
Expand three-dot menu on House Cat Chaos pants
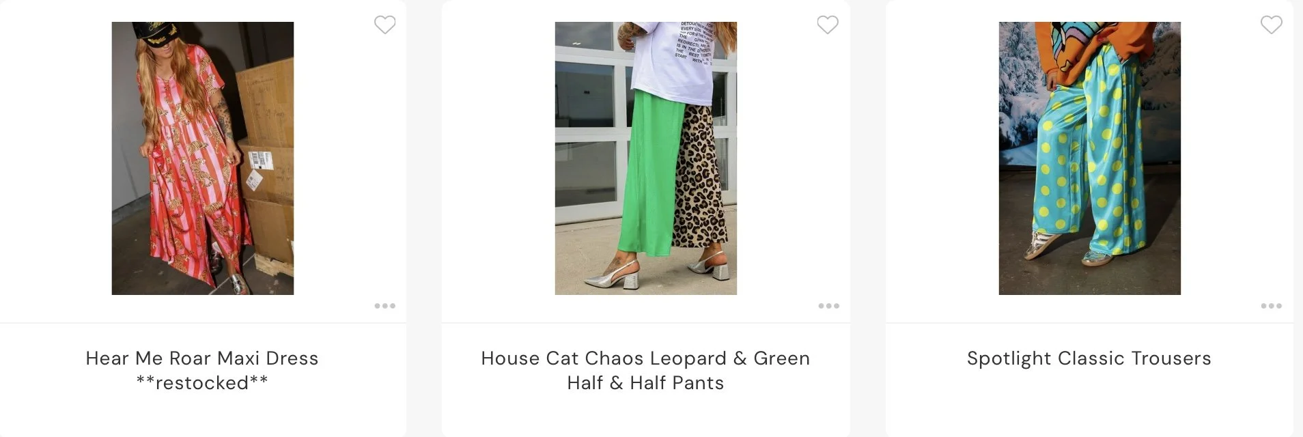pyautogui.click(x=828, y=306)
